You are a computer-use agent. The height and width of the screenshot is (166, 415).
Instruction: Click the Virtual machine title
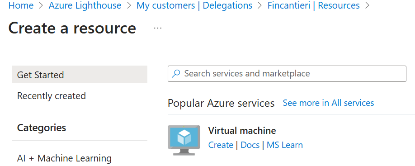[x=242, y=131]
